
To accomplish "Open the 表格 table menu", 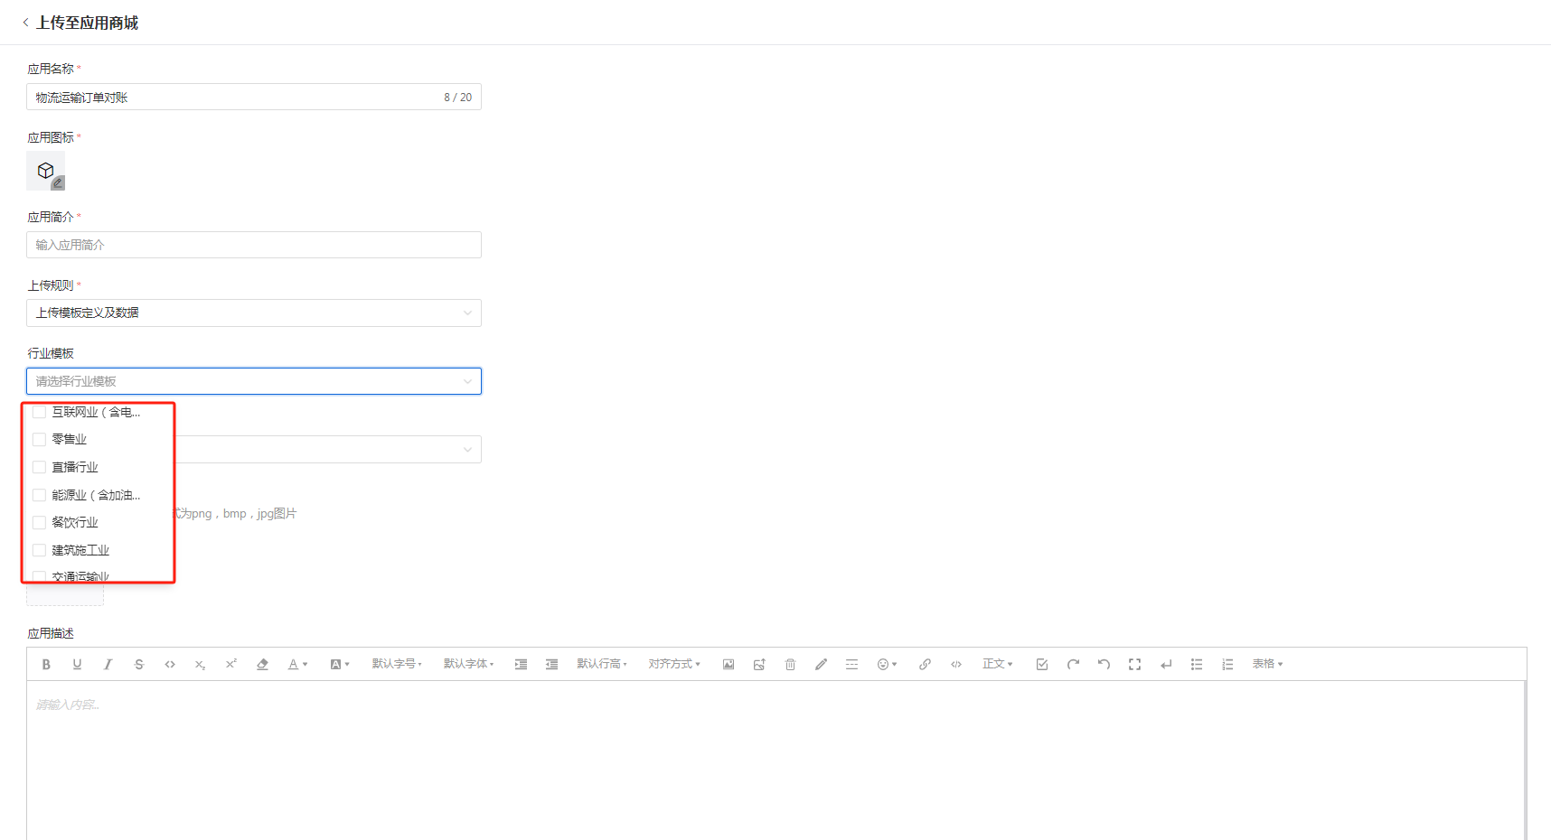I will (1267, 665).
